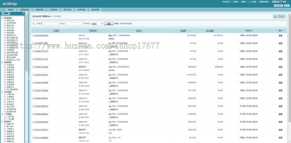Open the 商店设置 tab
The image size is (291, 143).
tap(95, 10)
